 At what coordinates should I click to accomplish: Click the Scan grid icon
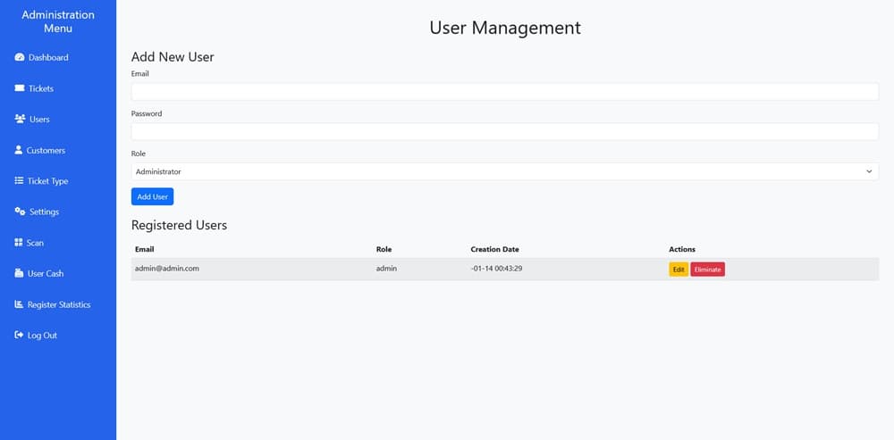point(19,243)
